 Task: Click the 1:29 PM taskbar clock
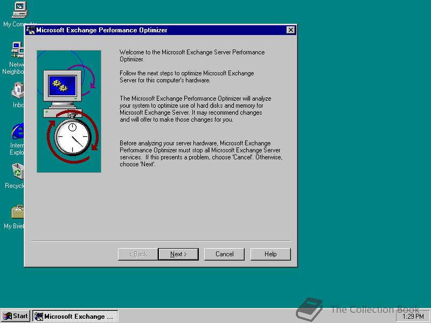click(x=413, y=317)
